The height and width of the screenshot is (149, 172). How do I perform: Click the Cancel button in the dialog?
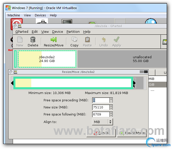pyautogui.click(x=101, y=133)
